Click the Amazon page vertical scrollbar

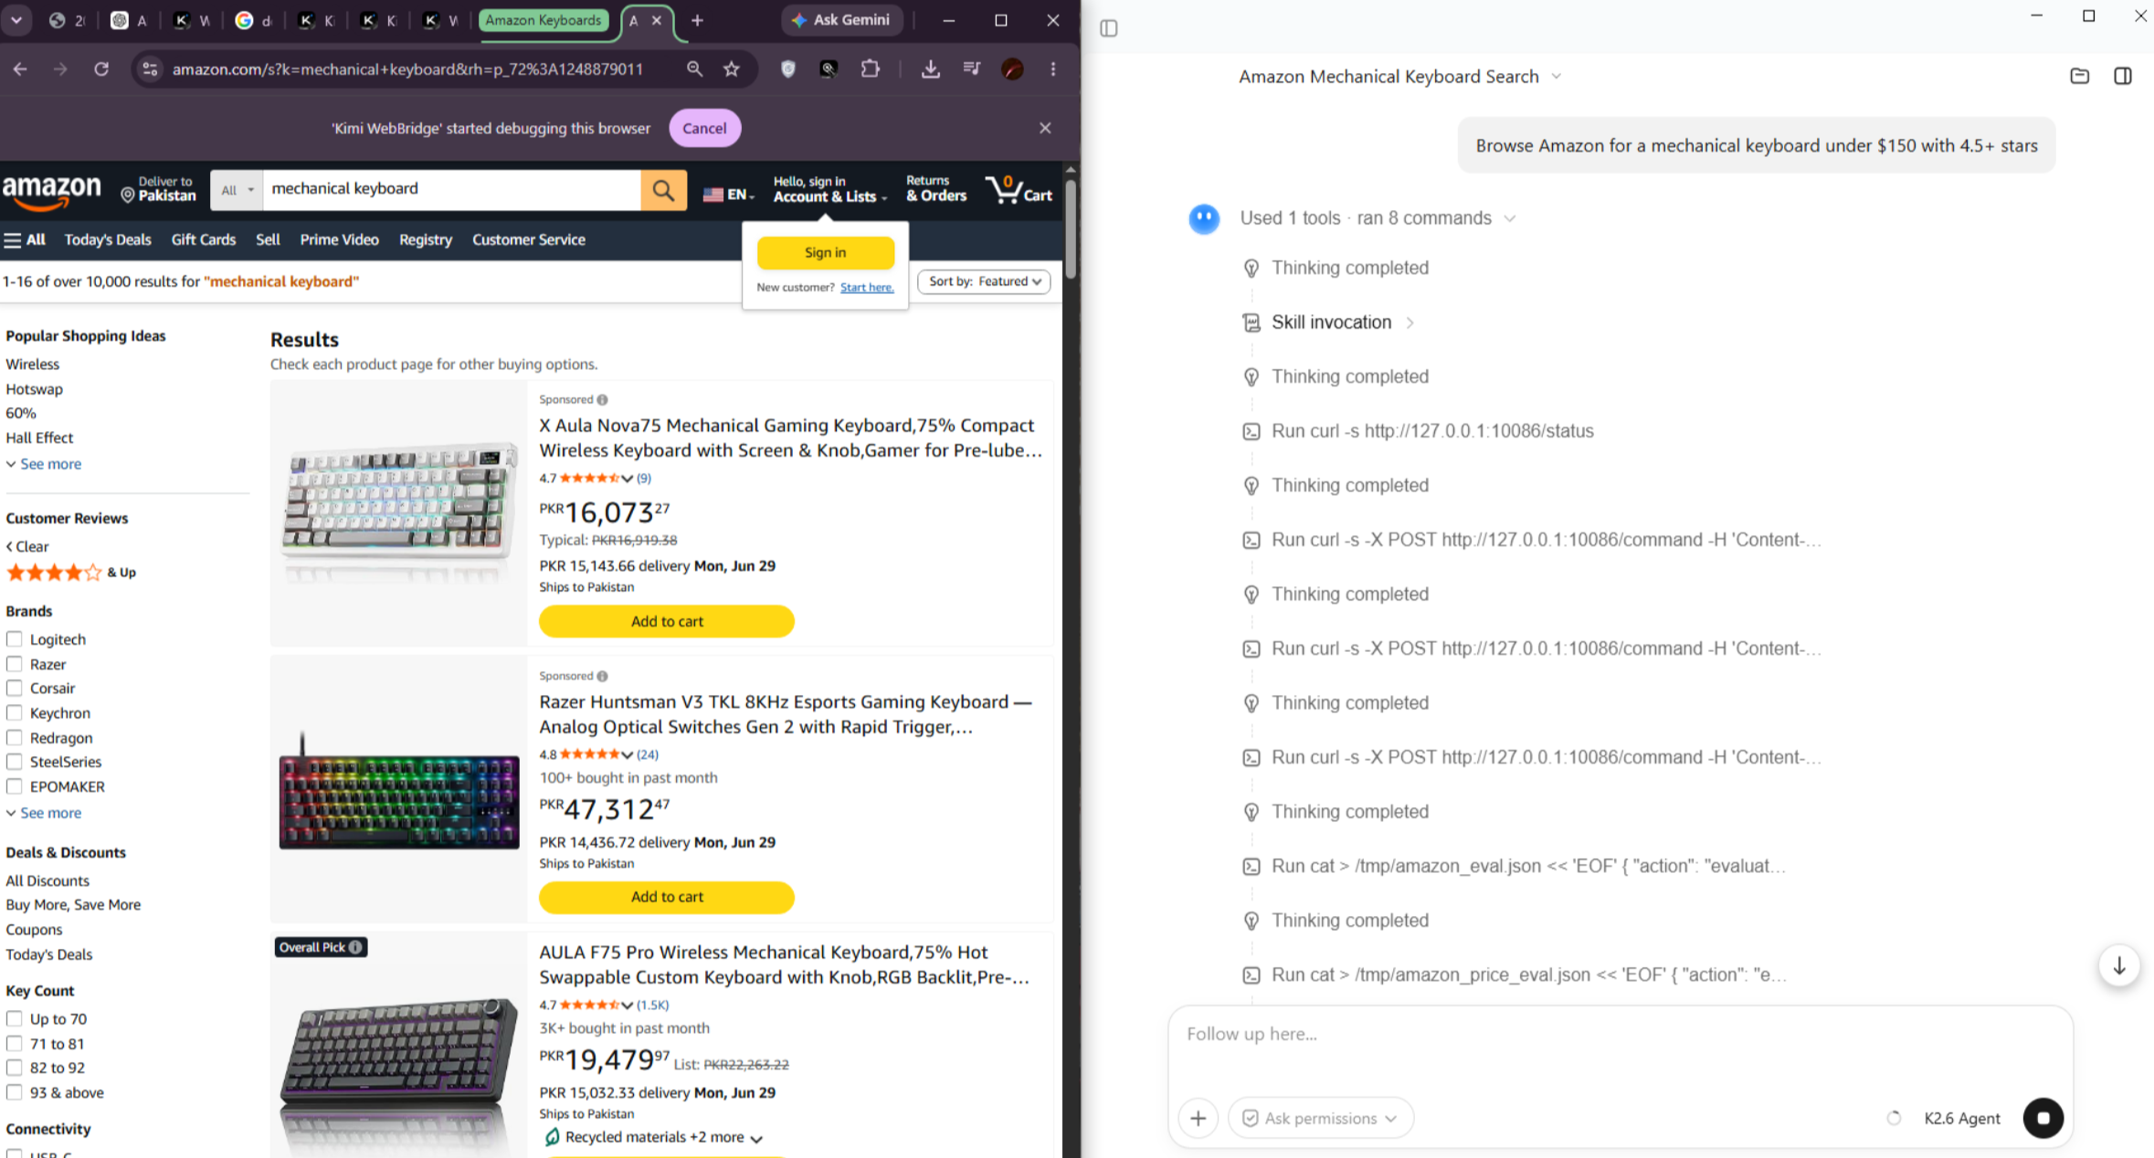point(1071,228)
